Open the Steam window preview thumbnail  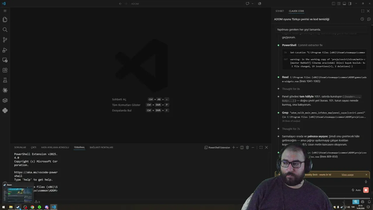(x=18, y=193)
